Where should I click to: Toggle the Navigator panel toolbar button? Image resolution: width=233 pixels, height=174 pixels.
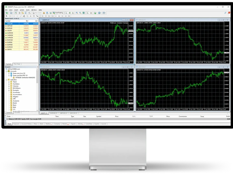[23, 13]
